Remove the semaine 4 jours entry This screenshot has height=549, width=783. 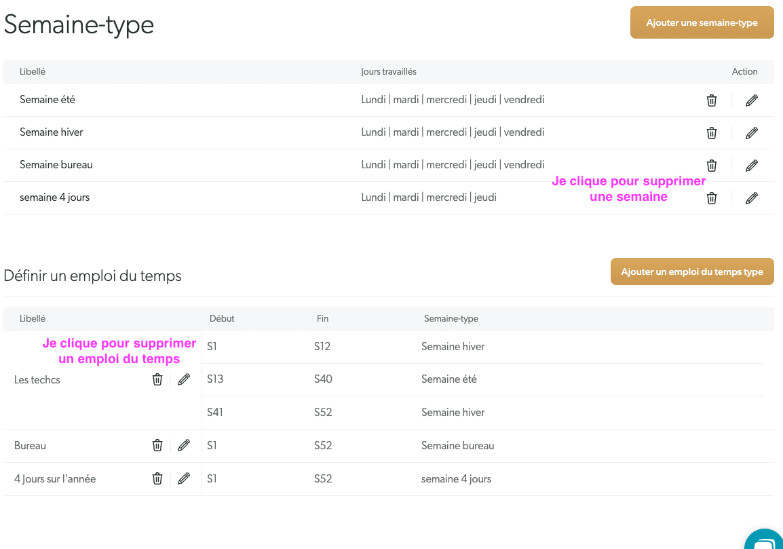click(712, 198)
